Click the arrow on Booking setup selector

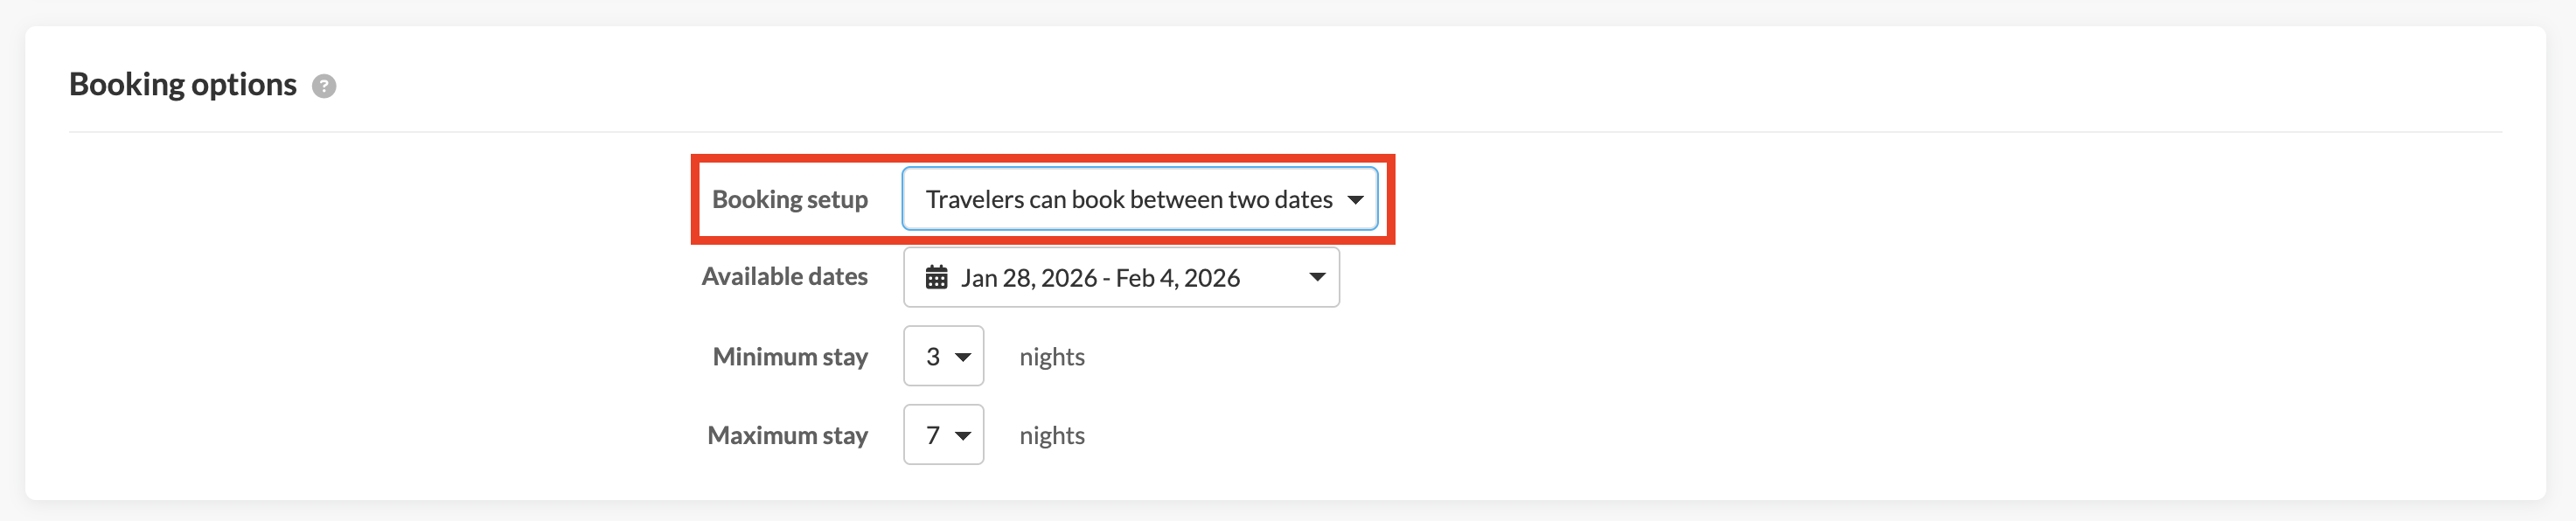click(x=1355, y=200)
